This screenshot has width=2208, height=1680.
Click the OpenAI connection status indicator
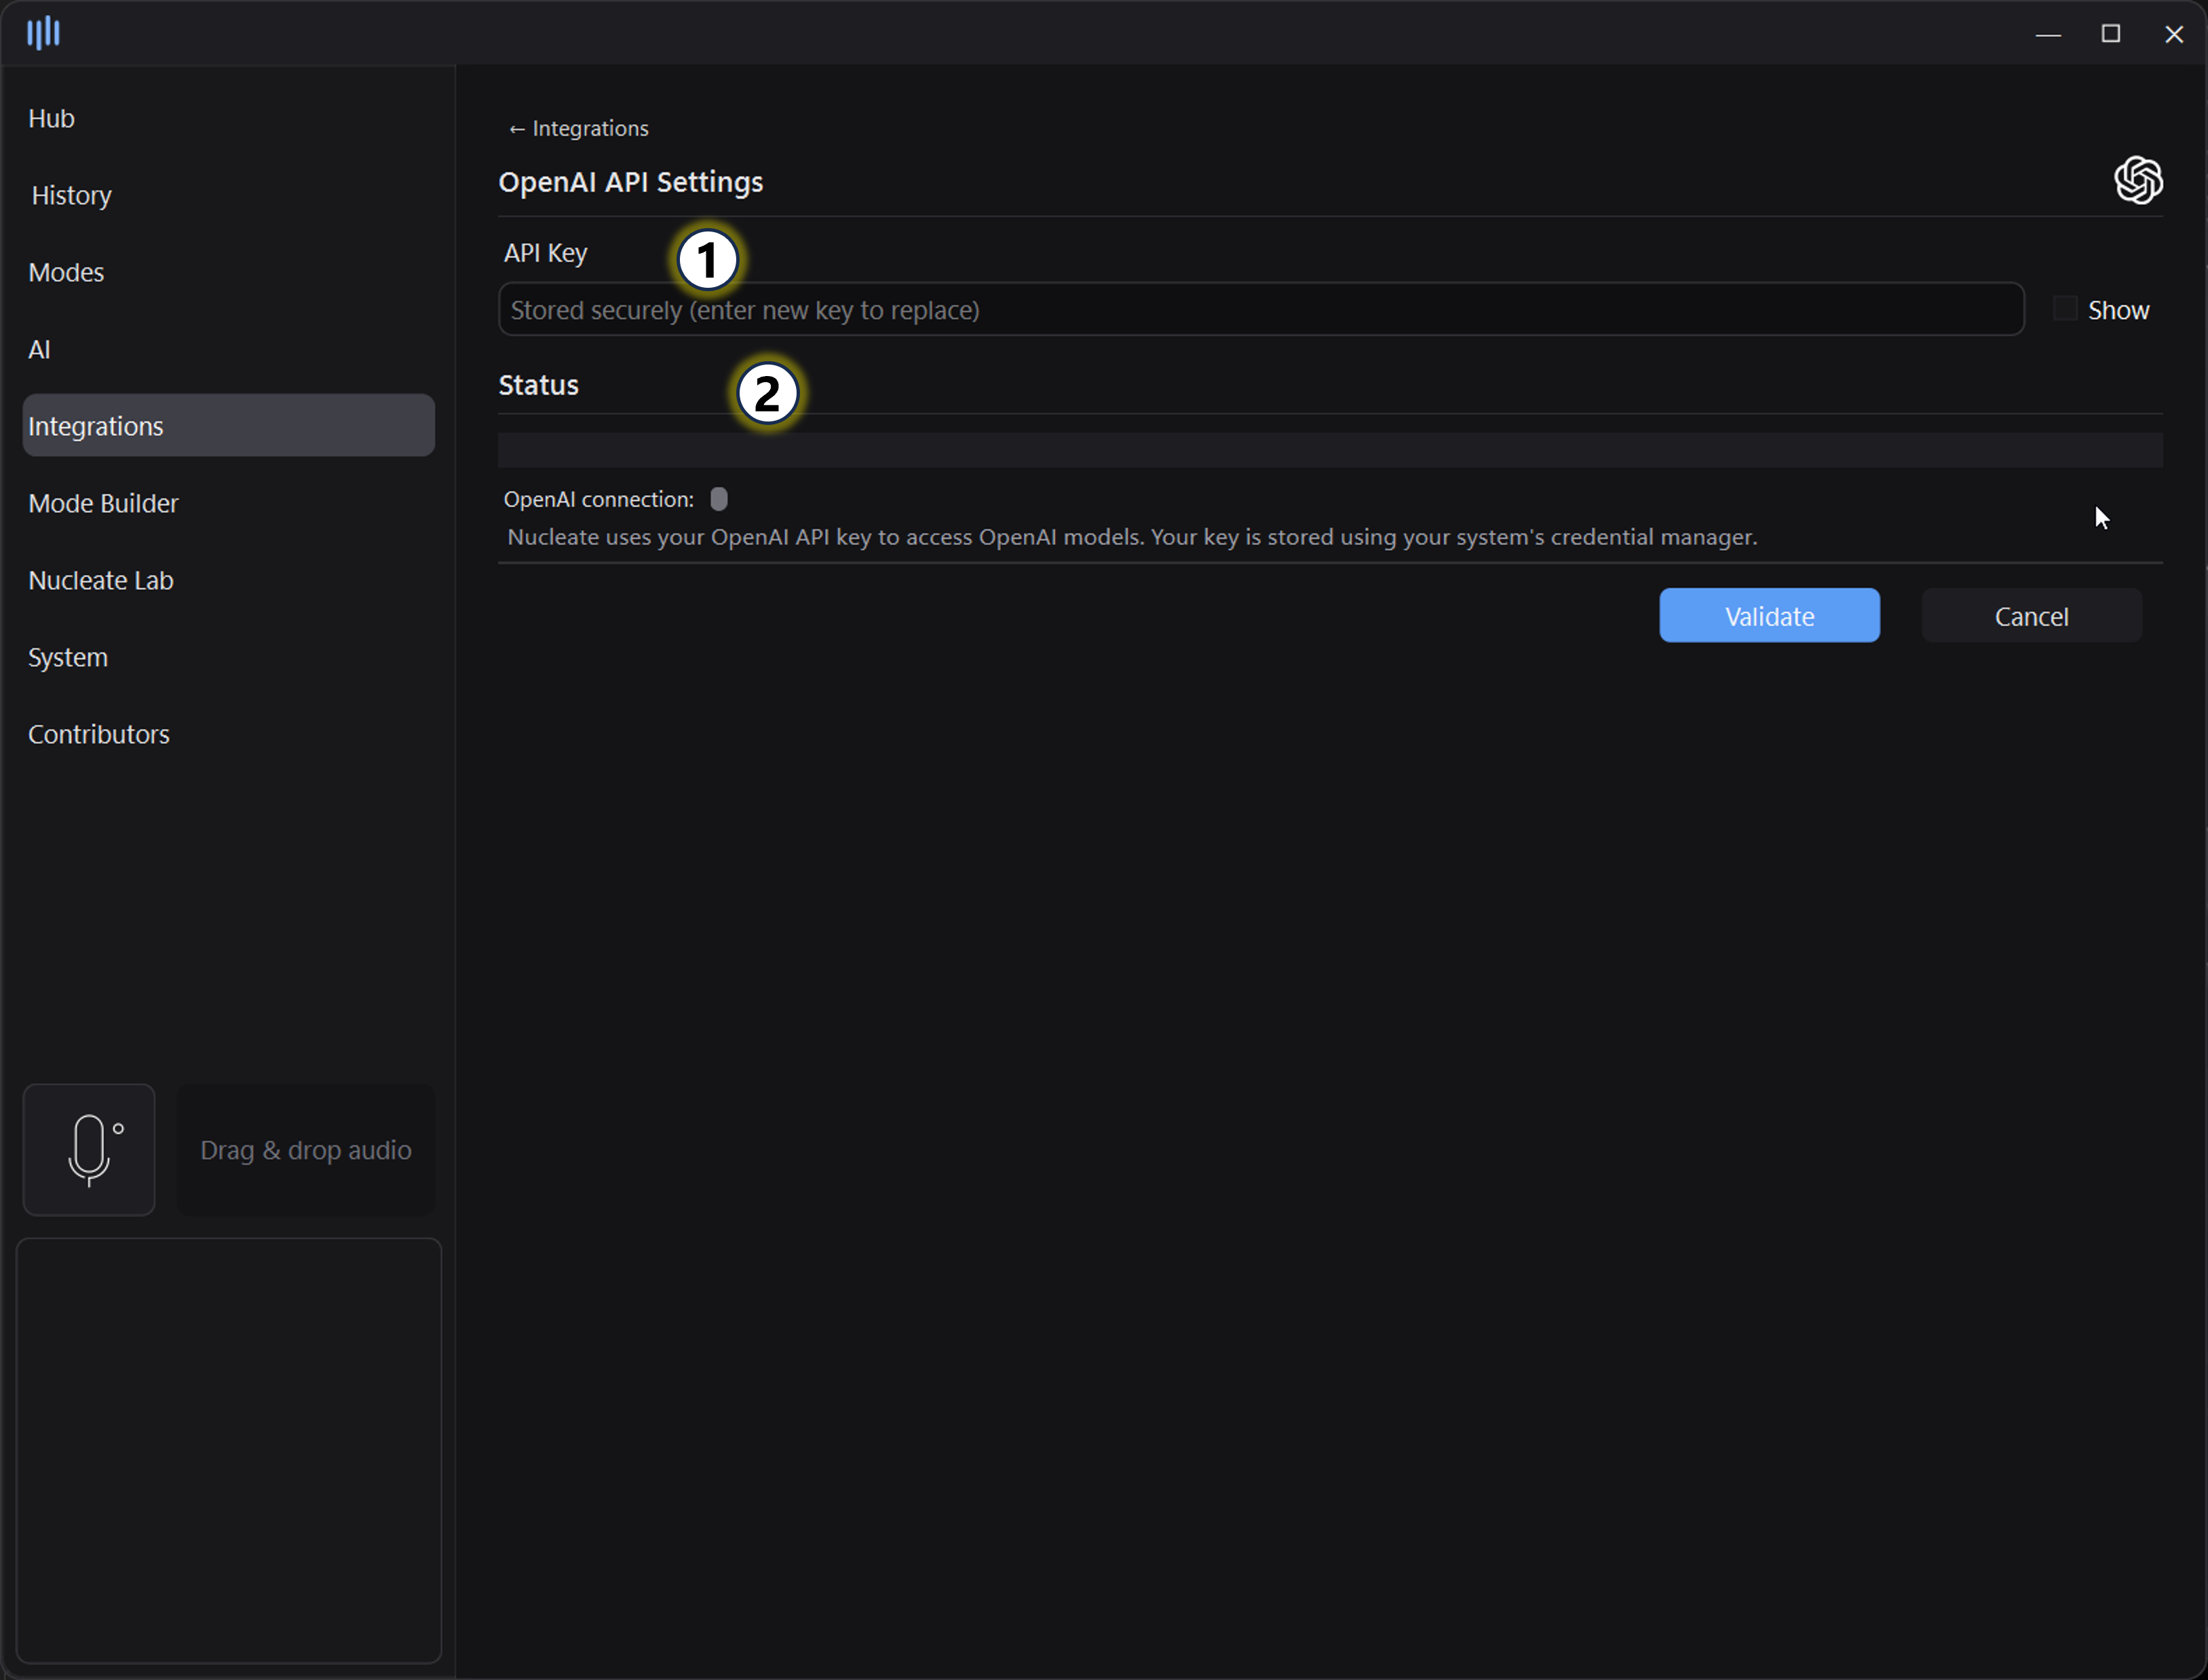[719, 499]
